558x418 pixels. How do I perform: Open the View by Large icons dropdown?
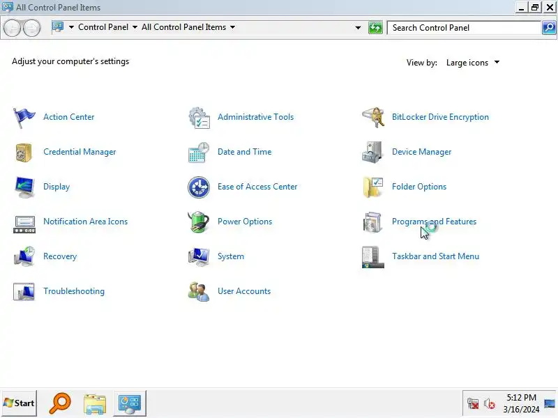pyautogui.click(x=473, y=63)
